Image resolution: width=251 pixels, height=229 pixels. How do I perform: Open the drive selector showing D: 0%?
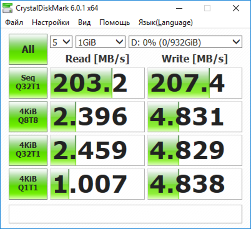click(185, 42)
